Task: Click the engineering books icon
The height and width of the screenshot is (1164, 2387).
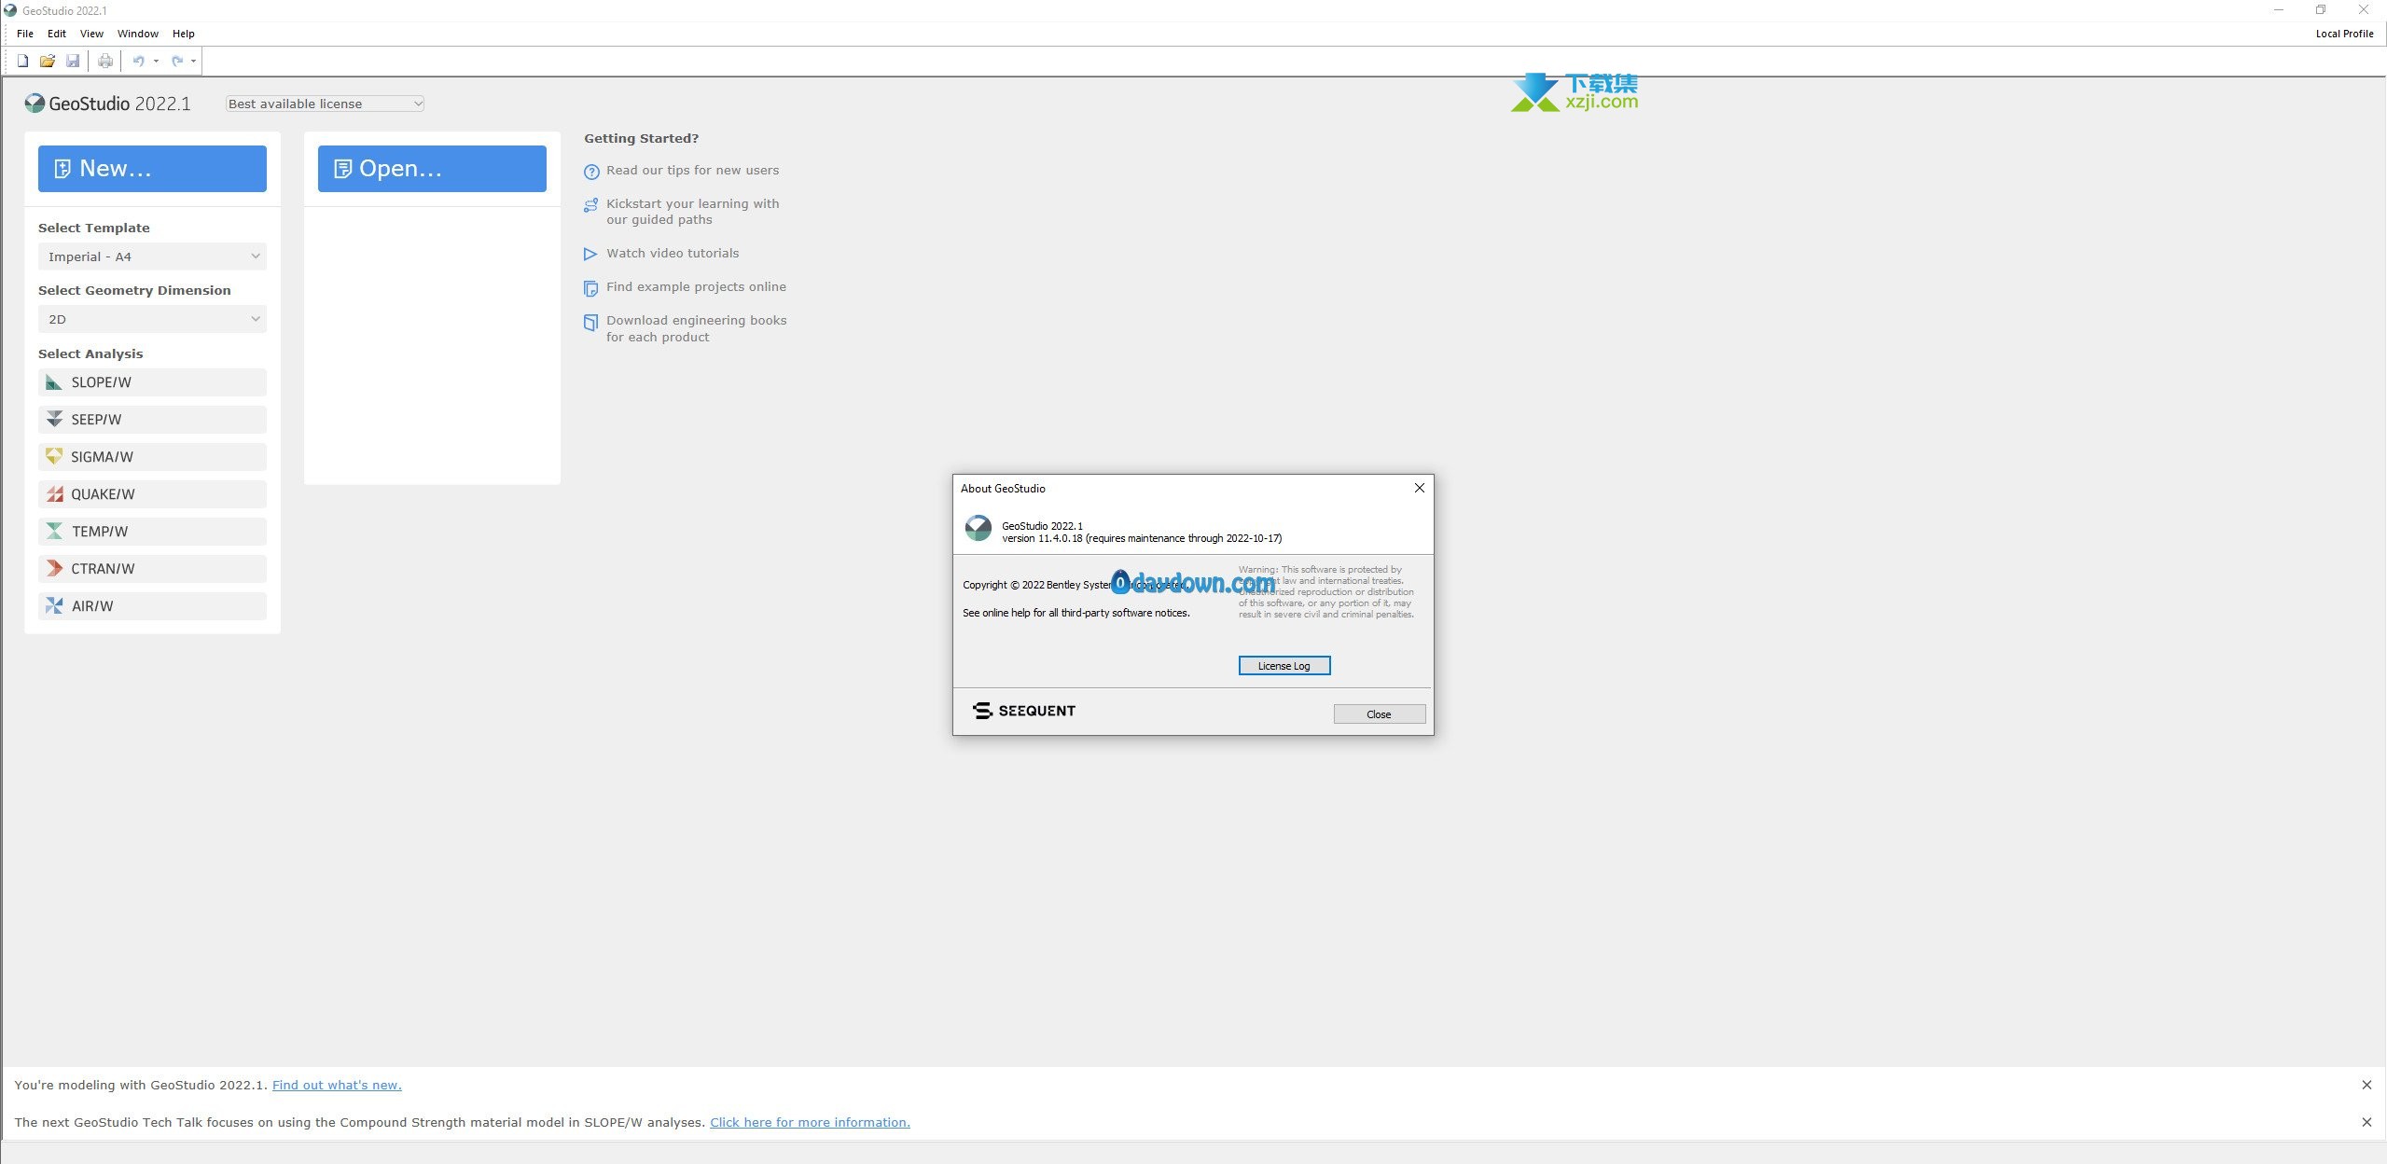Action: (590, 323)
